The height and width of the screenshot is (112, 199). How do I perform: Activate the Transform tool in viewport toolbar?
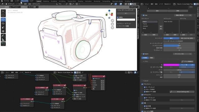click(x=3, y=31)
